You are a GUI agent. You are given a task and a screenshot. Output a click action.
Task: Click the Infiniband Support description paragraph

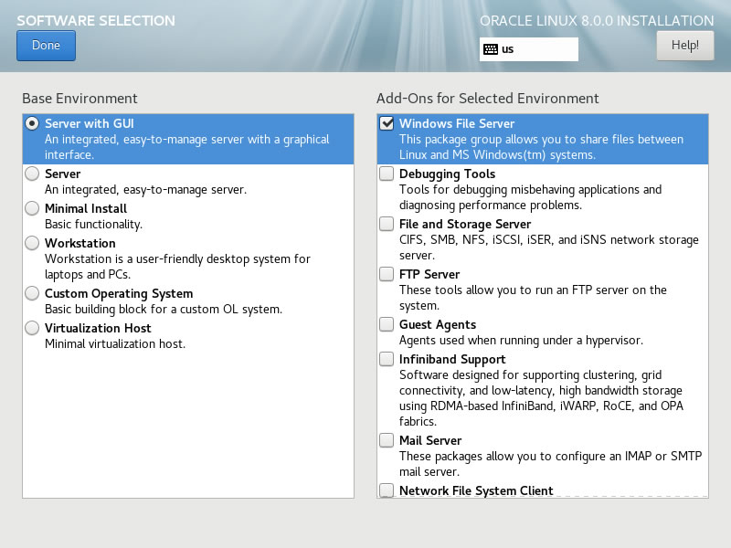point(541,398)
